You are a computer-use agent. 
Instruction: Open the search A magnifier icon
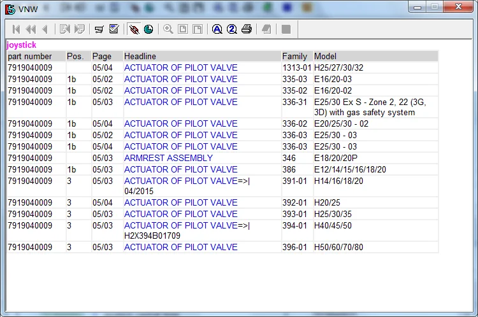pos(217,29)
